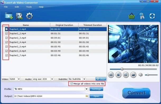The height and width of the screenshot is (104, 161).
Task: Open the gear settings icon in toolbar
Action: pos(29,16)
